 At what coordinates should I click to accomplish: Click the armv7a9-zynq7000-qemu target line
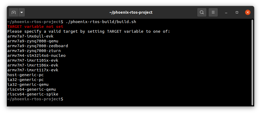tap(33, 41)
